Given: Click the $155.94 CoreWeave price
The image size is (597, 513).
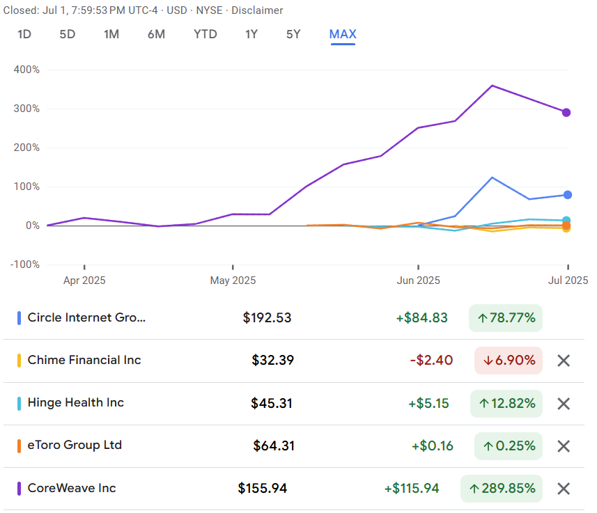Looking at the screenshot, I should pyautogui.click(x=263, y=488).
